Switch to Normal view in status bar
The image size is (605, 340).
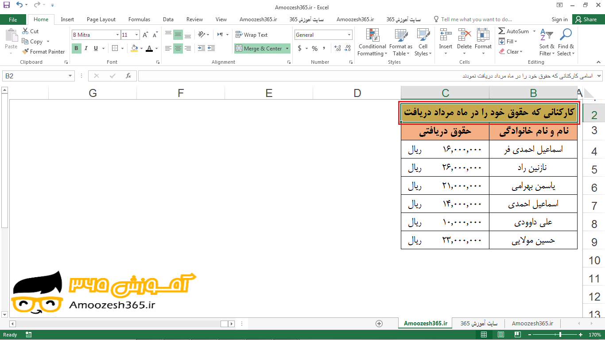coord(484,335)
